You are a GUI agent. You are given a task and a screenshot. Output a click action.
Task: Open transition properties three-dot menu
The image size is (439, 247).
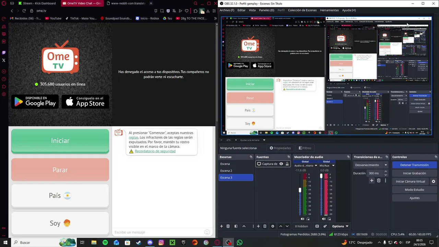pyautogui.click(x=385, y=180)
